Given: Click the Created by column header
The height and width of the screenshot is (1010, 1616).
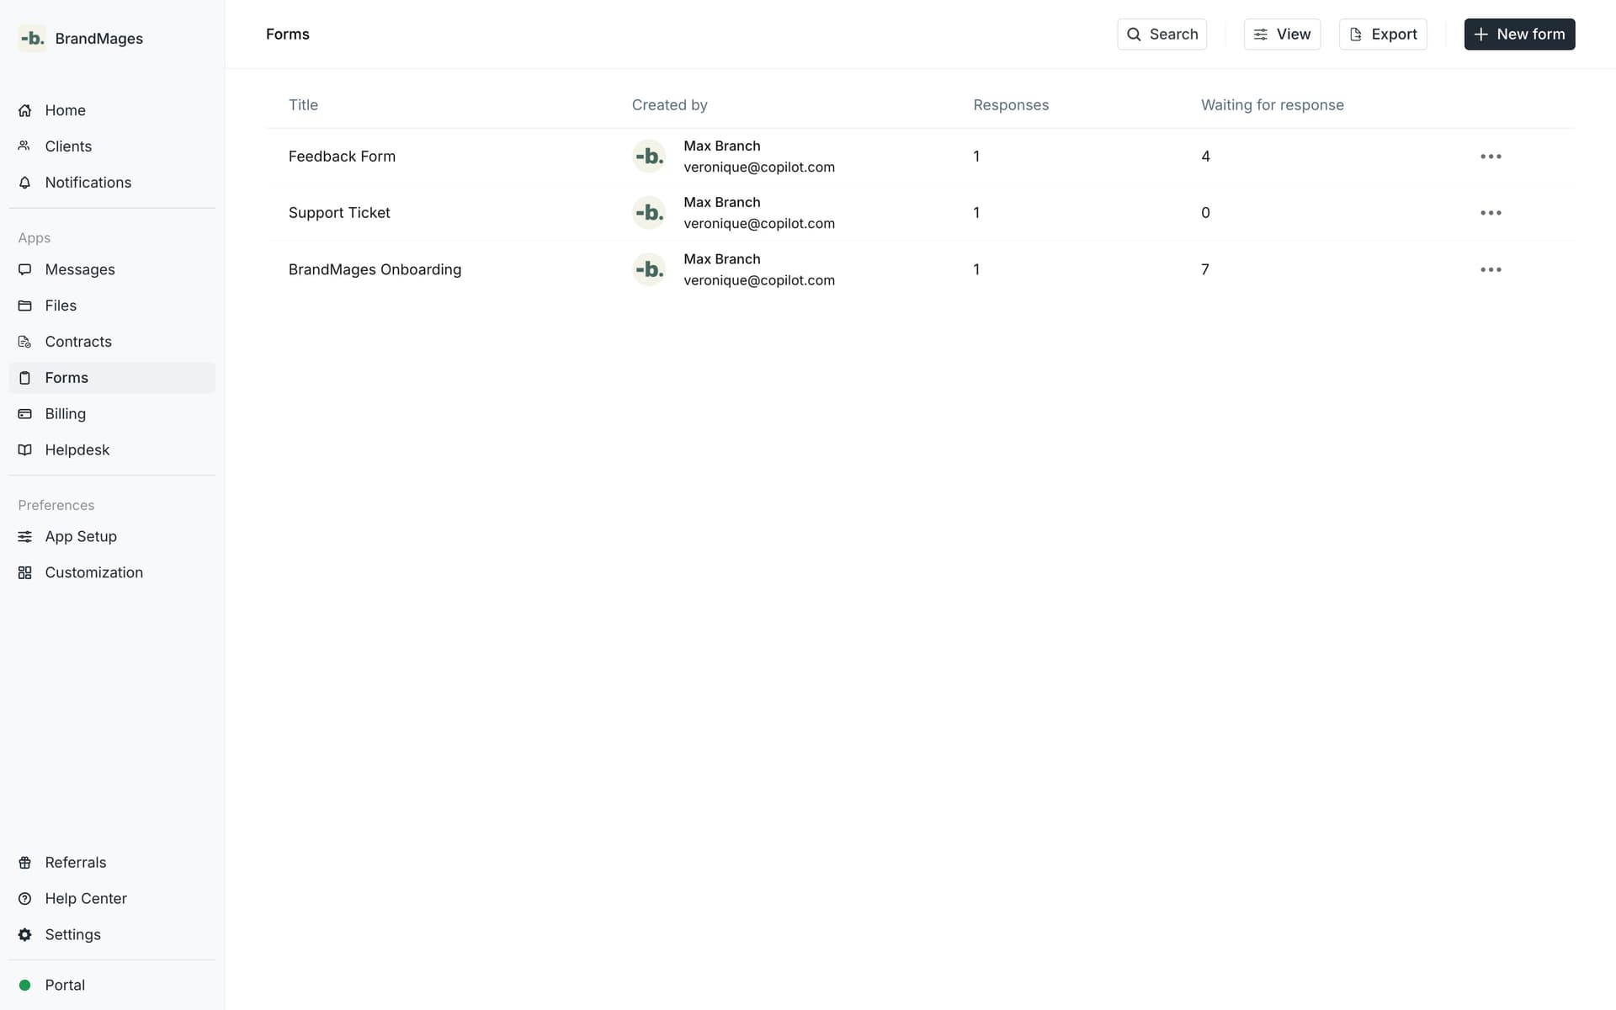Looking at the screenshot, I should (669, 105).
